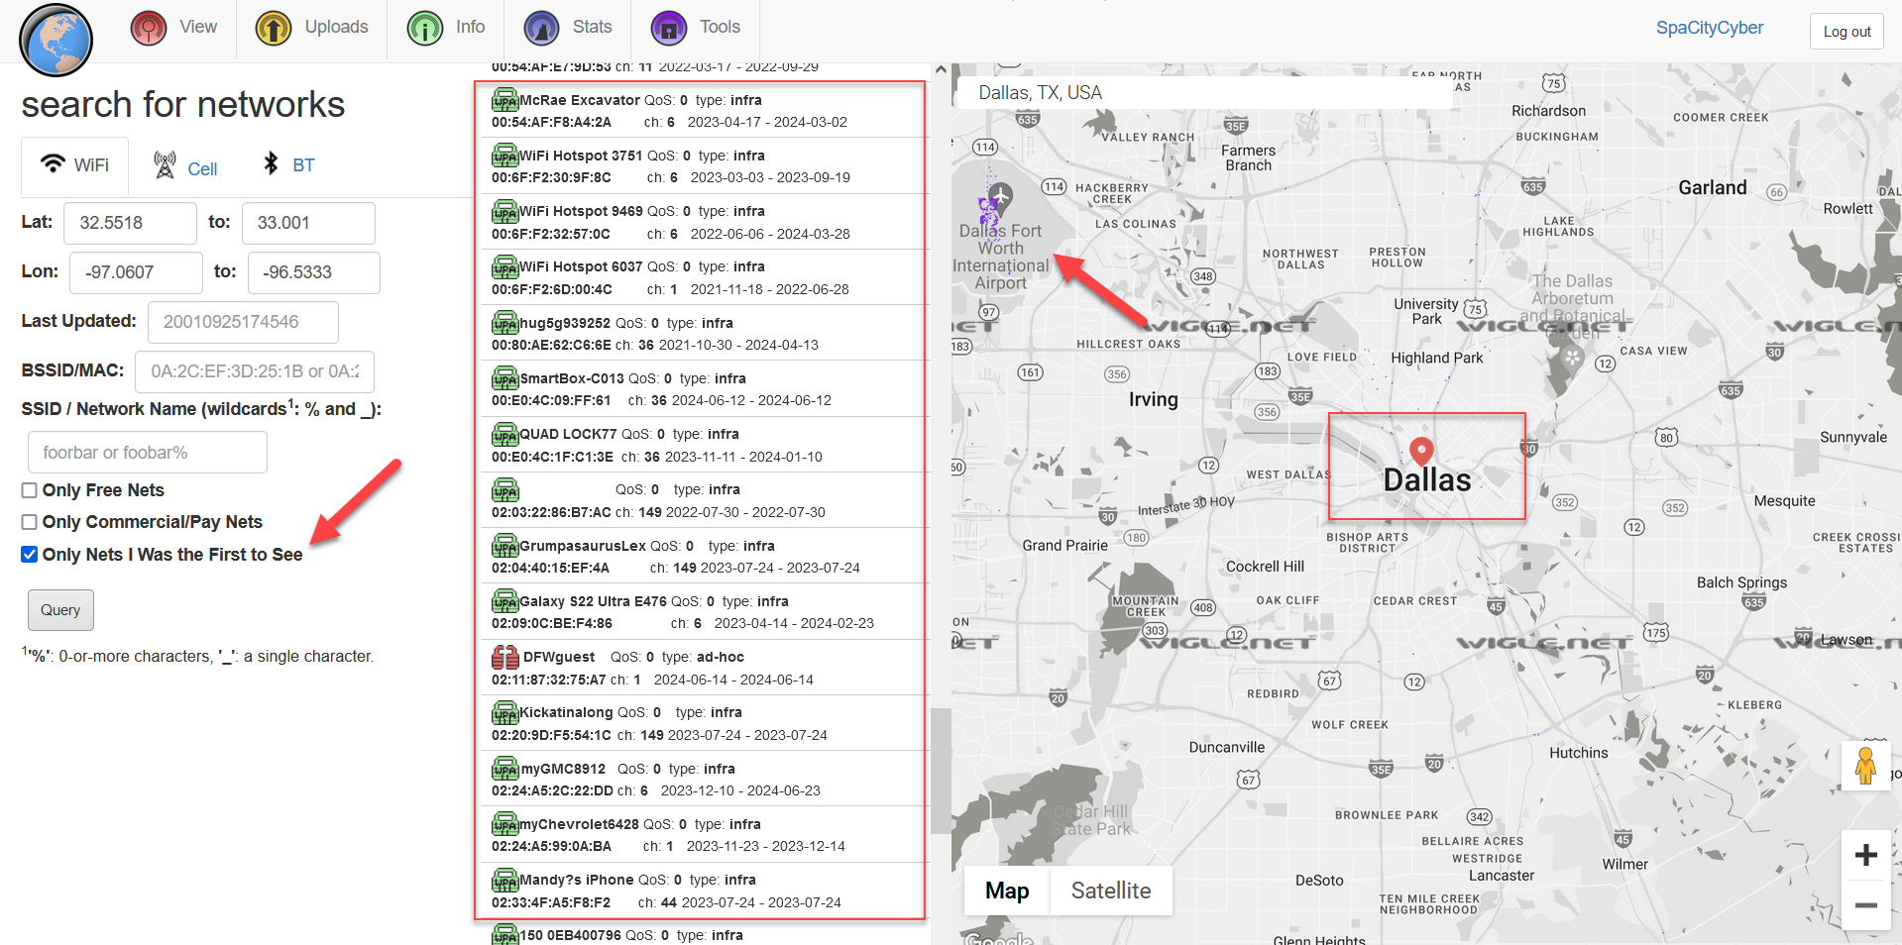
Task: Click the SSID network name field
Action: [x=148, y=453]
